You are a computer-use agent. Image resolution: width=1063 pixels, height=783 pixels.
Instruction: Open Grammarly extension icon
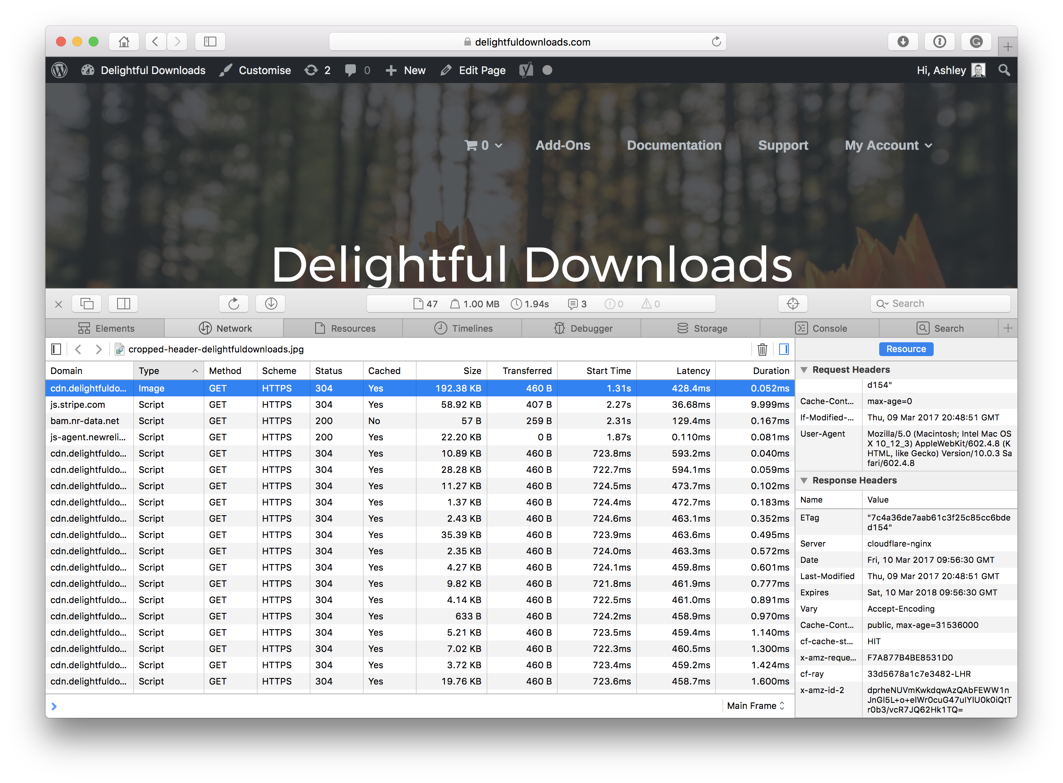(x=976, y=42)
